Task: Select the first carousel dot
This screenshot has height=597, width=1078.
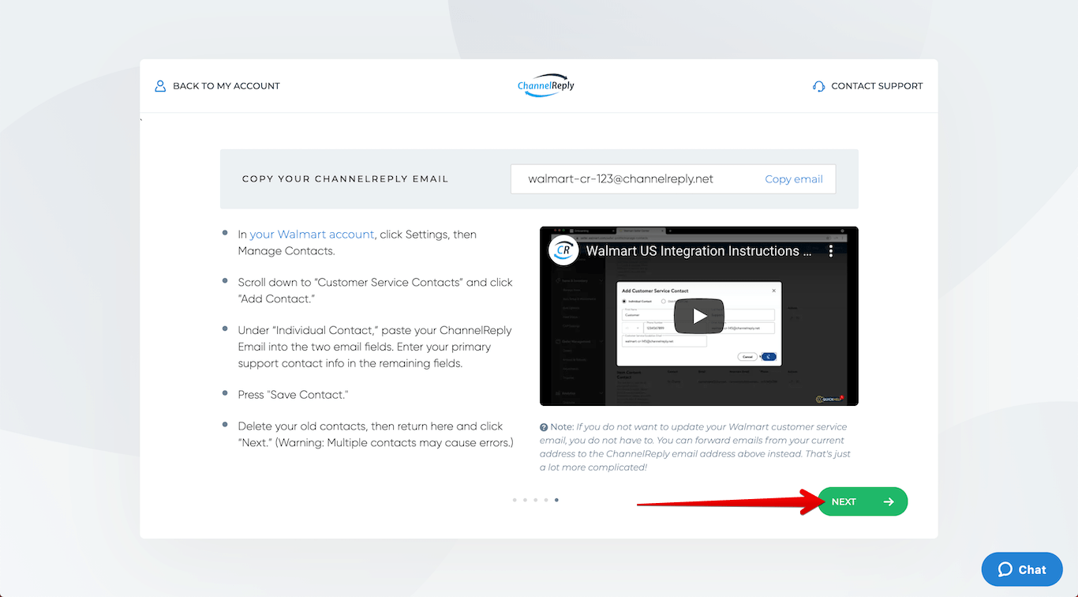Action: coord(515,500)
